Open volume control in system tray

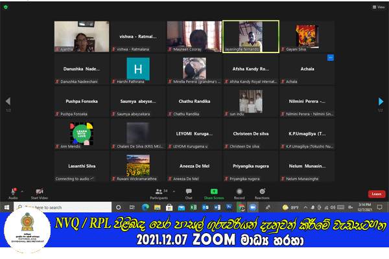tap(333, 207)
